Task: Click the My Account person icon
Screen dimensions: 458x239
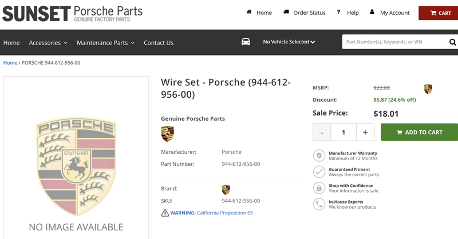Action: pos(372,12)
